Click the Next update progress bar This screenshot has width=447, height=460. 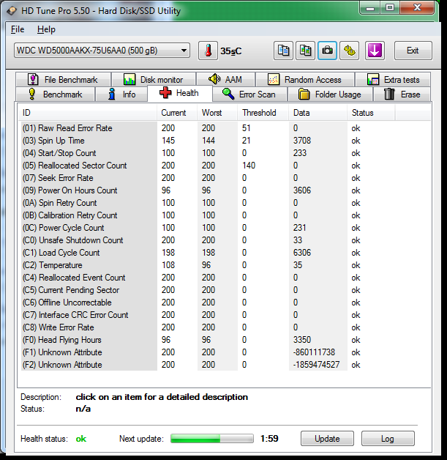211,439
